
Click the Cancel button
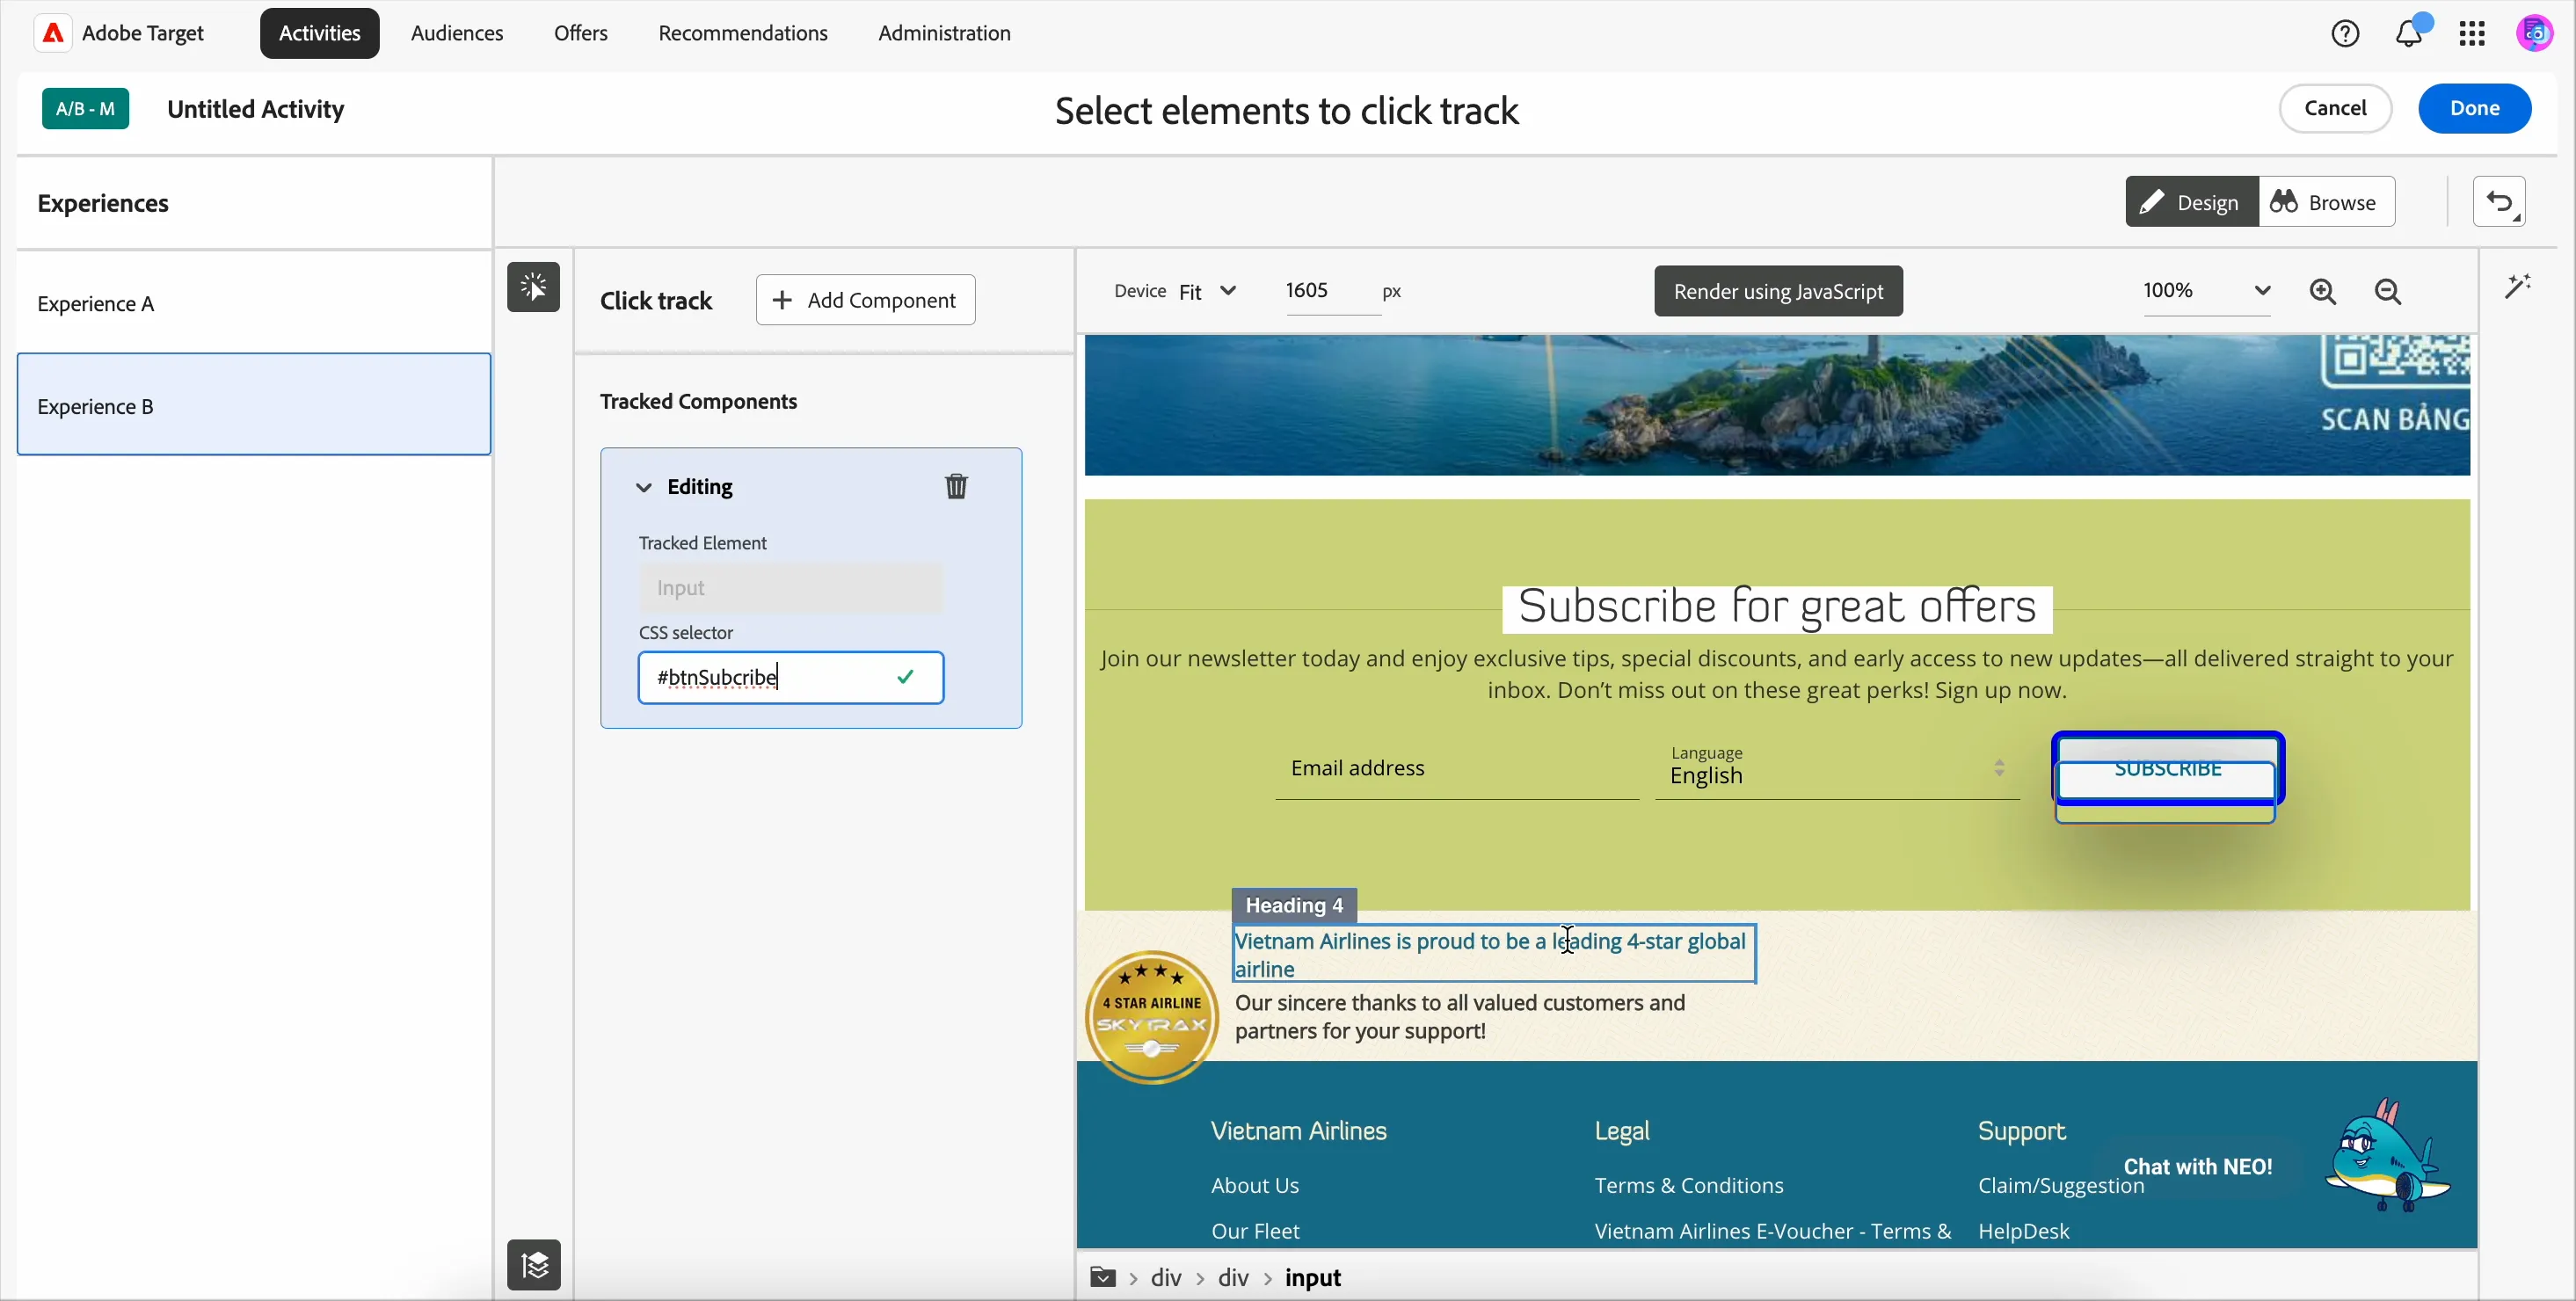pyautogui.click(x=2335, y=108)
